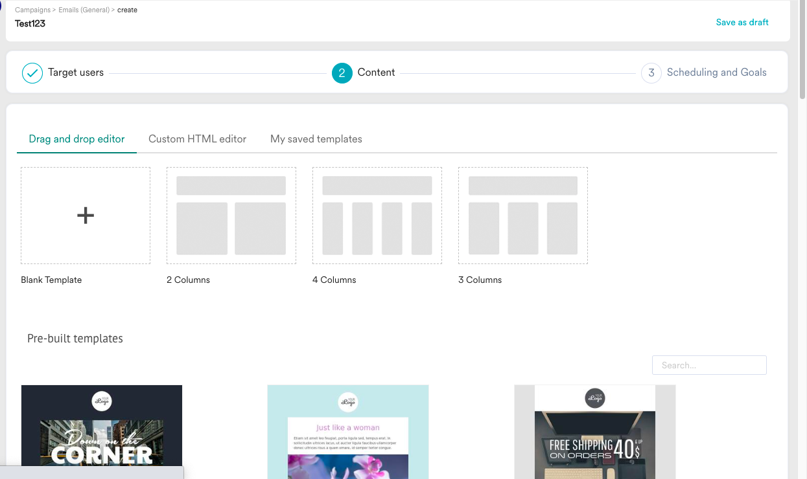Select the Blank Template plus icon

(86, 216)
